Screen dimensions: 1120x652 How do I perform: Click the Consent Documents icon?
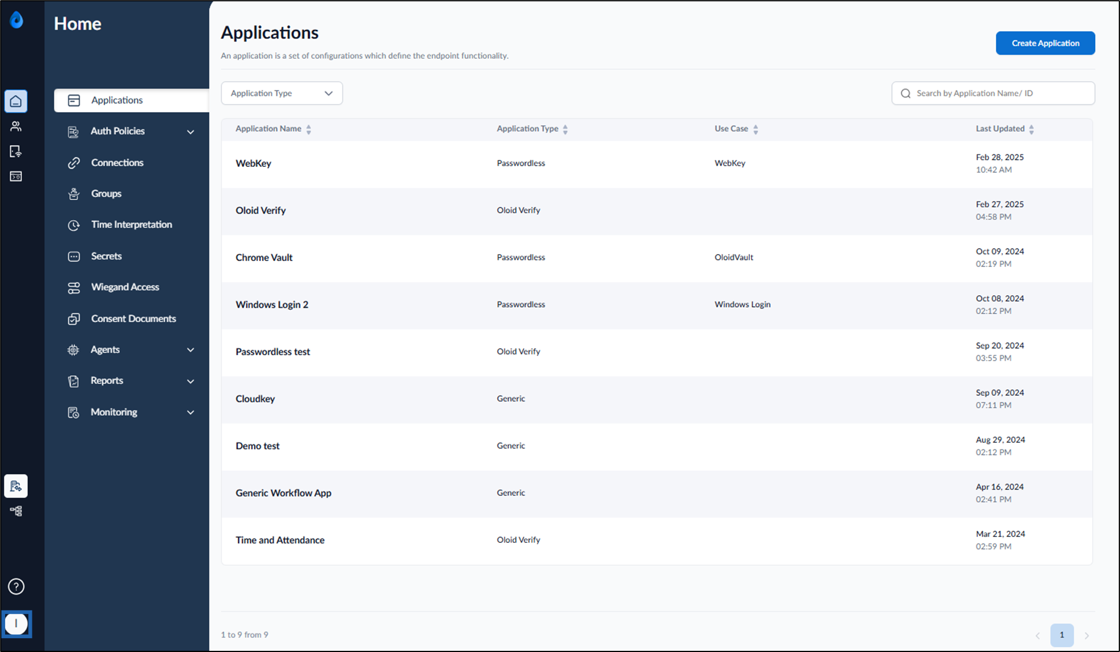click(73, 319)
